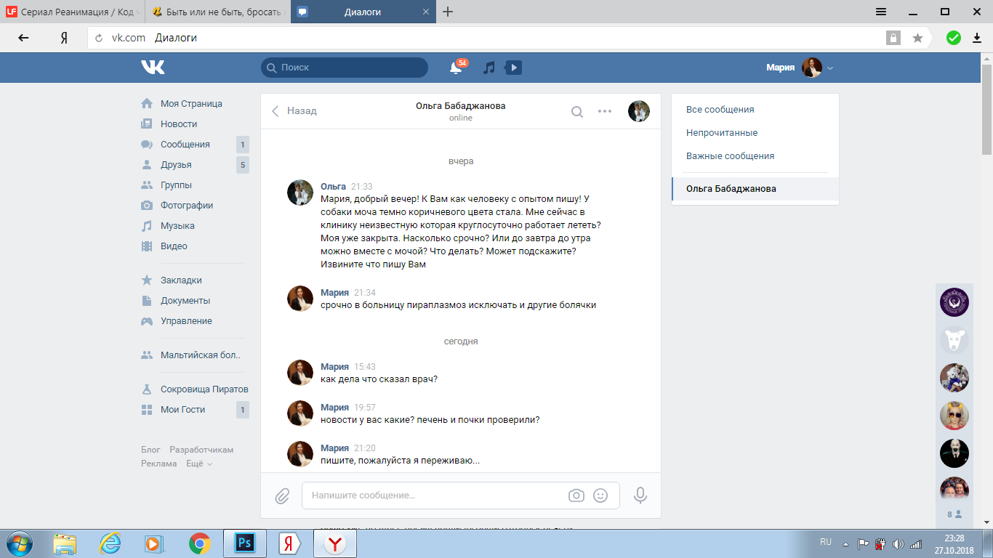Open the music note icon in header
The width and height of the screenshot is (993, 558).
489,68
